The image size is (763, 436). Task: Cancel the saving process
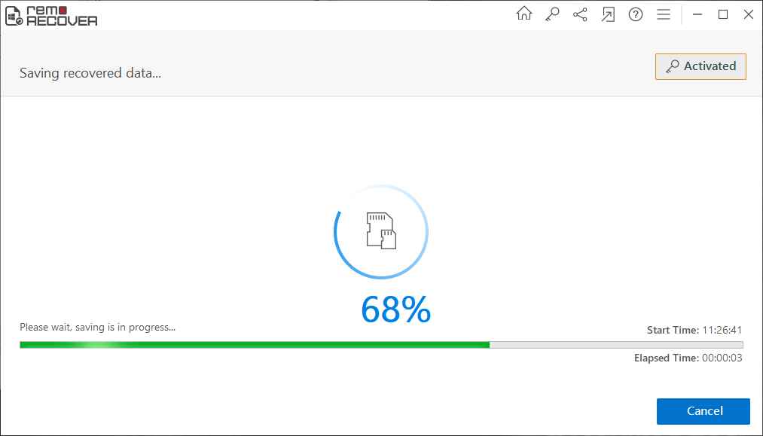tap(703, 411)
